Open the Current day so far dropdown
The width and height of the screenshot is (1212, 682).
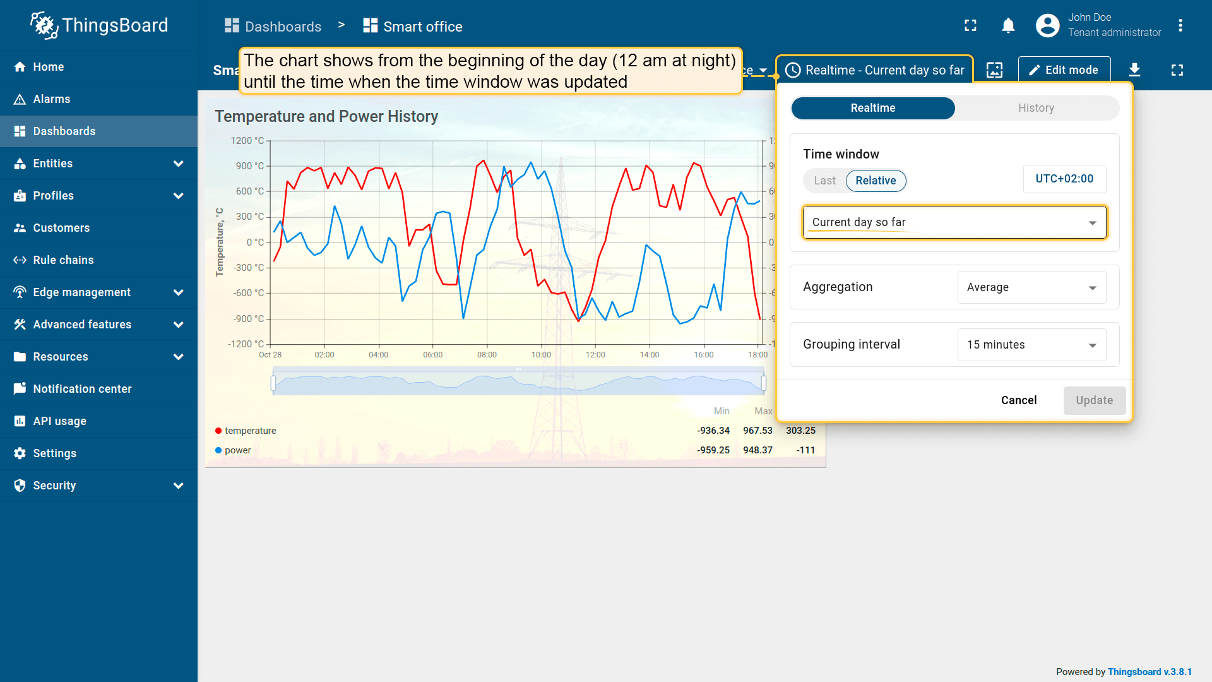(x=954, y=222)
